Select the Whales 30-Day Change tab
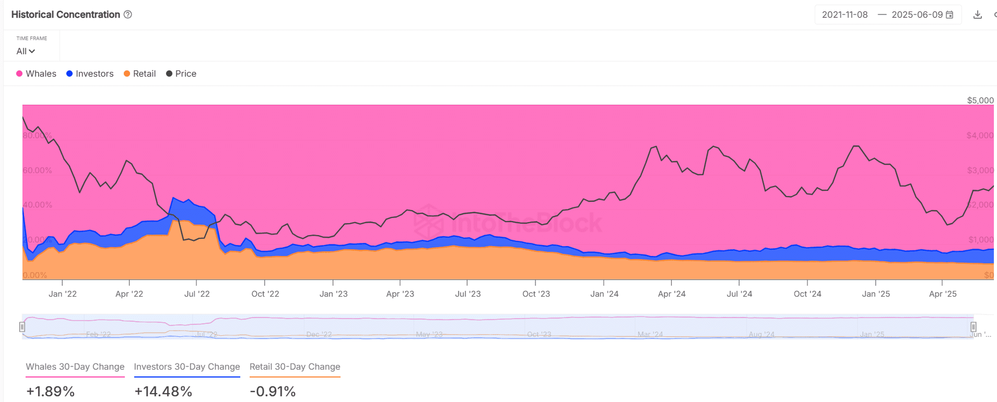The width and height of the screenshot is (997, 402). point(75,367)
